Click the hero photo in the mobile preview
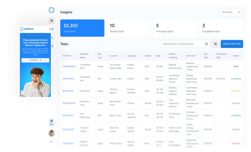Image resolution: width=251 pixels, height=152 pixels. pyautogui.click(x=35, y=82)
